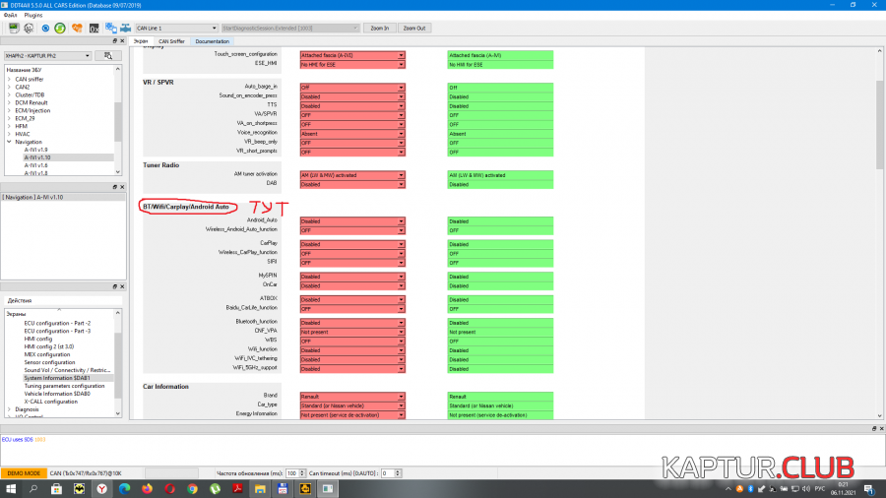Click the orange heart monitor icon

77,29
